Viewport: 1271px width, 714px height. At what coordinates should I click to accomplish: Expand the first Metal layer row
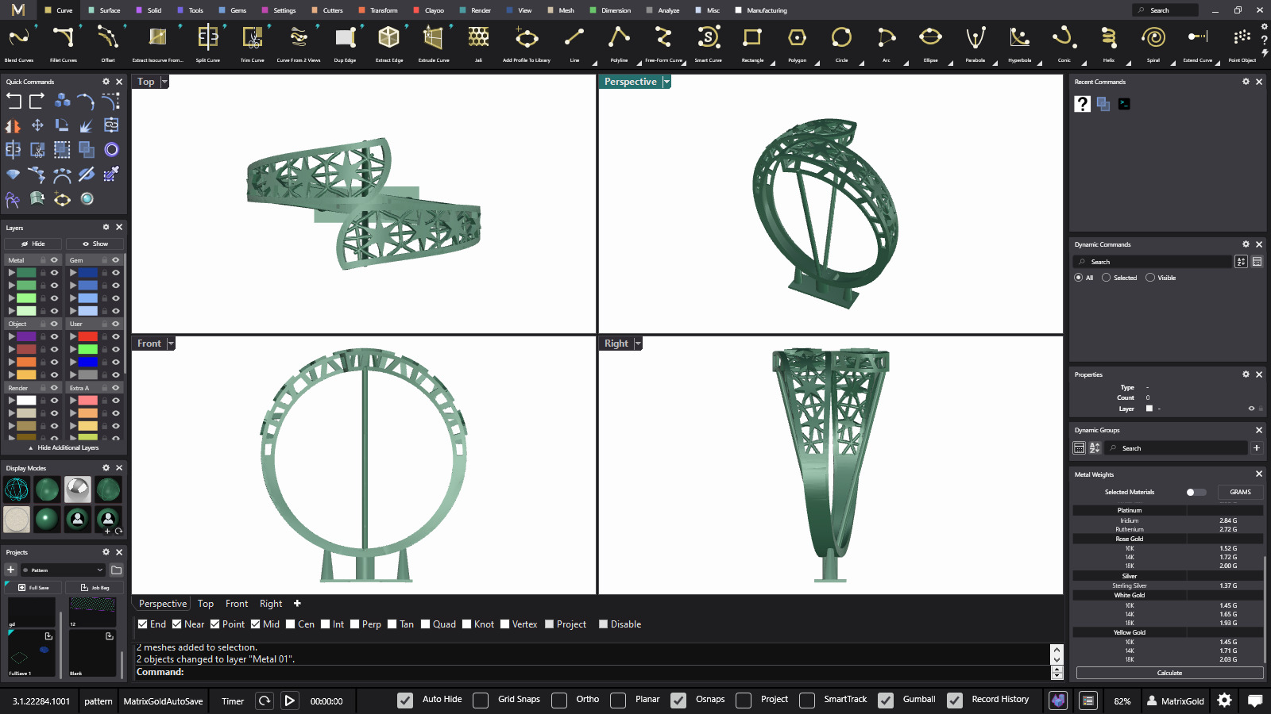tap(11, 273)
